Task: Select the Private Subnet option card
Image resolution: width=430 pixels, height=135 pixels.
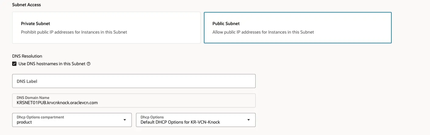Action: pos(106,28)
